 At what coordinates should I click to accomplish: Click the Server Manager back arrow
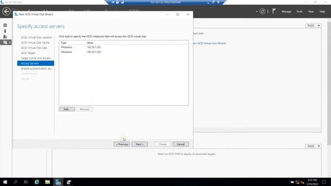click(6, 11)
